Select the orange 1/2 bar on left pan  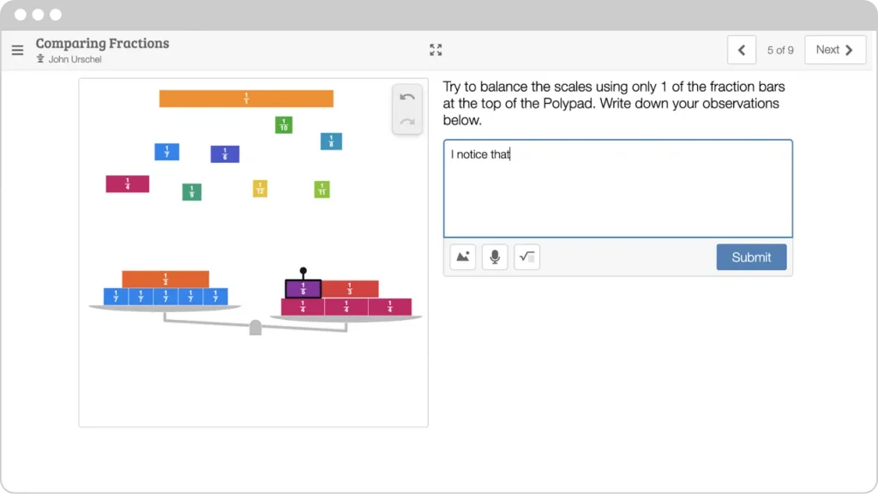pyautogui.click(x=165, y=280)
